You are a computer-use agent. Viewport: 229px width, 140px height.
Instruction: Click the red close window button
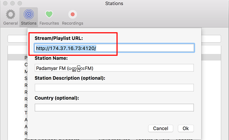coord(6,3)
